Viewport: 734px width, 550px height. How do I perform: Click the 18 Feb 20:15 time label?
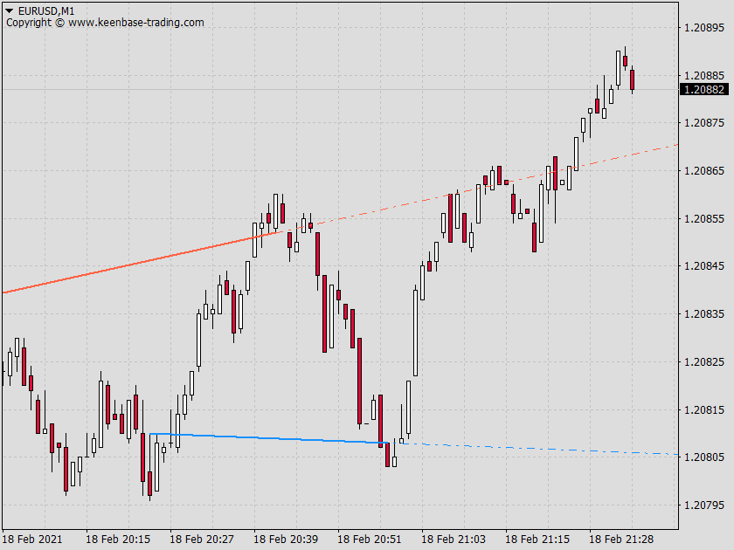tap(118, 540)
